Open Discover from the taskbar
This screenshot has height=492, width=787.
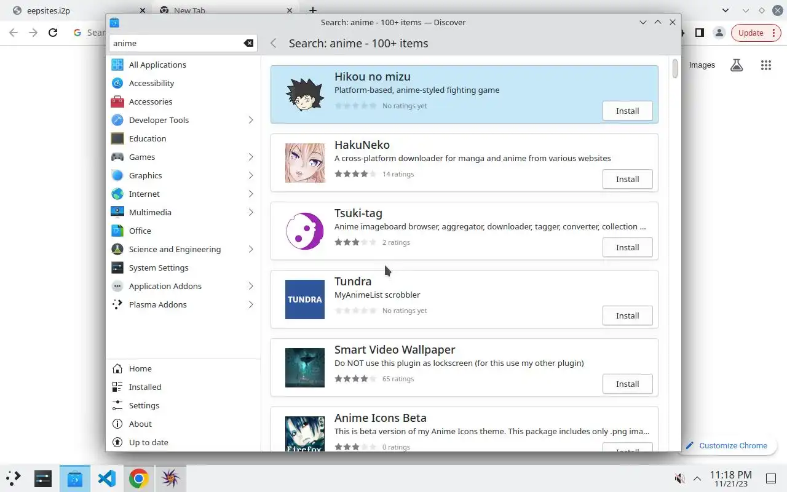[x=75, y=478]
